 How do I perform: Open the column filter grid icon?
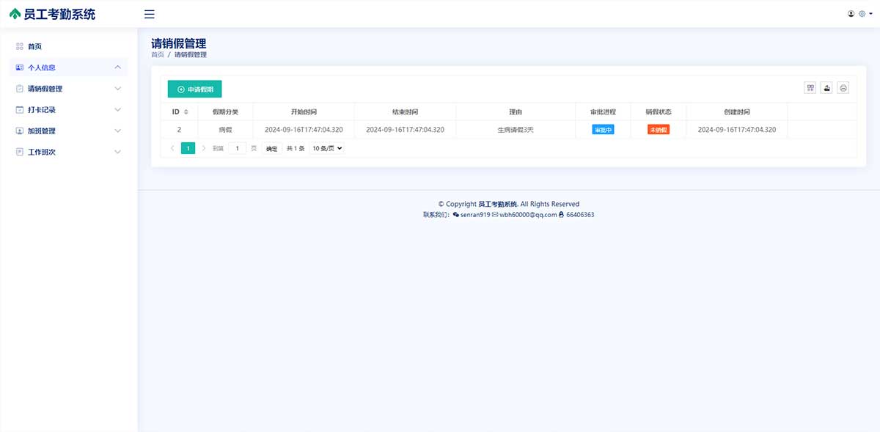(810, 88)
